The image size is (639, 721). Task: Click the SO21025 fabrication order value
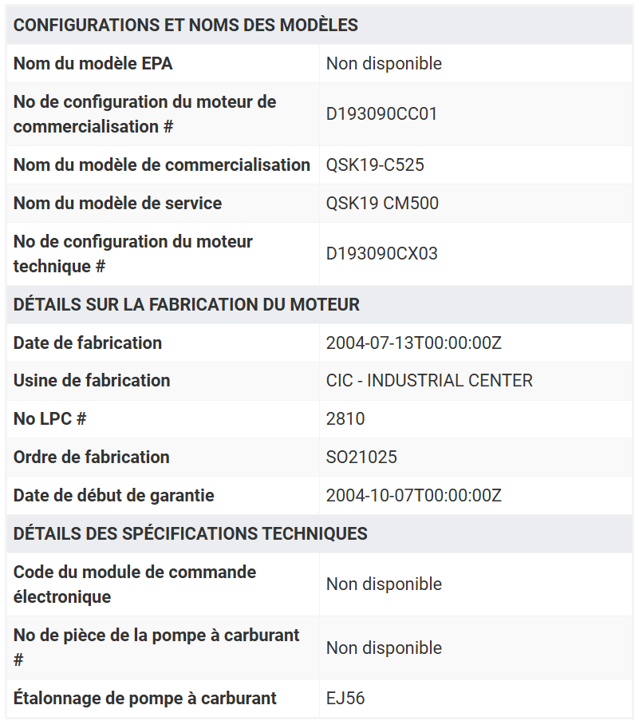[x=361, y=457]
